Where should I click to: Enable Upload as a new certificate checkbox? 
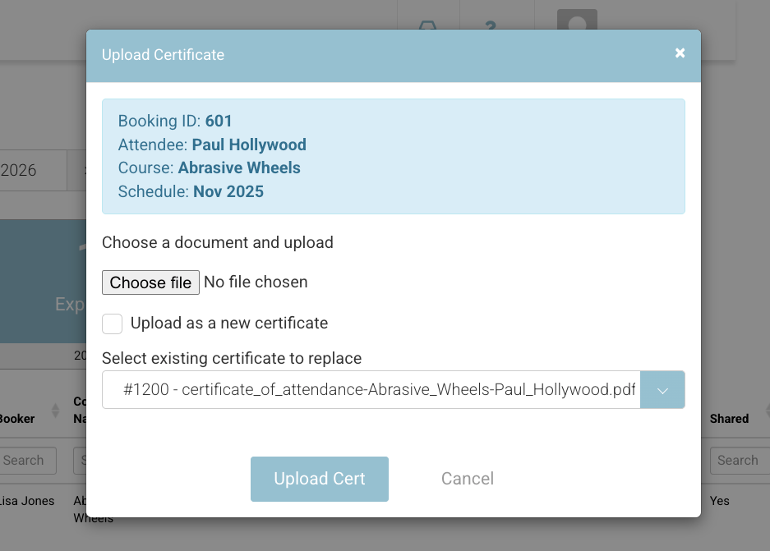pyautogui.click(x=113, y=324)
